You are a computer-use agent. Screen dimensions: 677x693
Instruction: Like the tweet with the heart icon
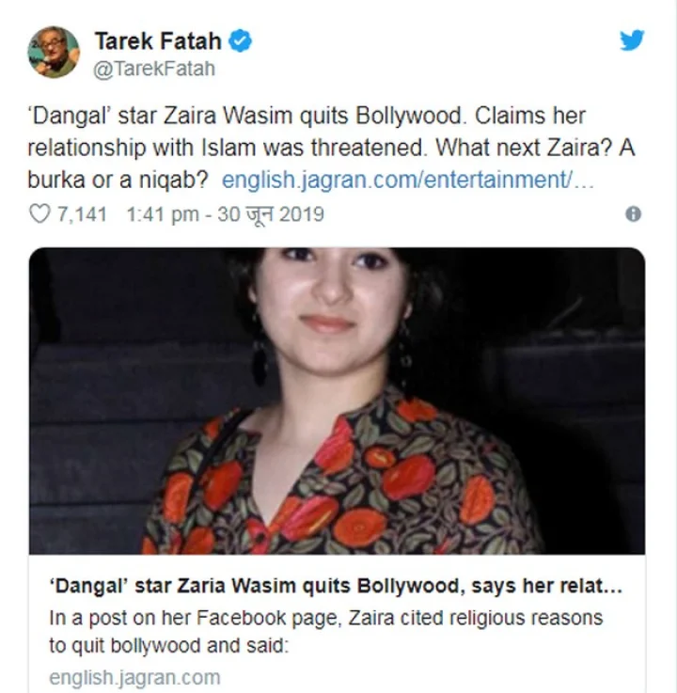point(39,213)
